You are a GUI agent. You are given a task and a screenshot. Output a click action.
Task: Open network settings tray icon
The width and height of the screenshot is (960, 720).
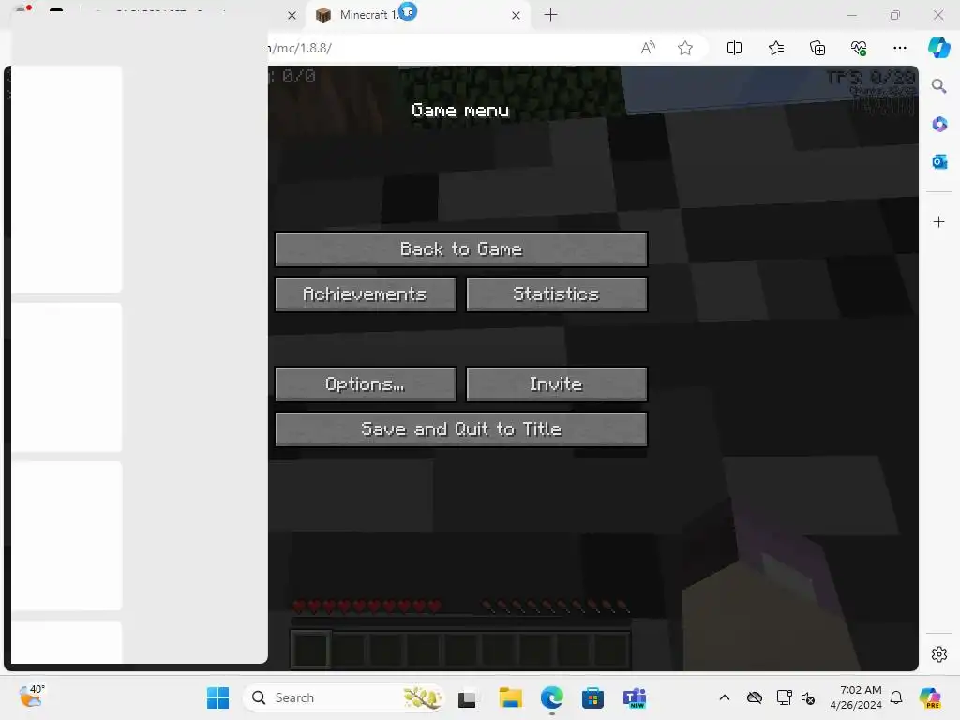784,697
